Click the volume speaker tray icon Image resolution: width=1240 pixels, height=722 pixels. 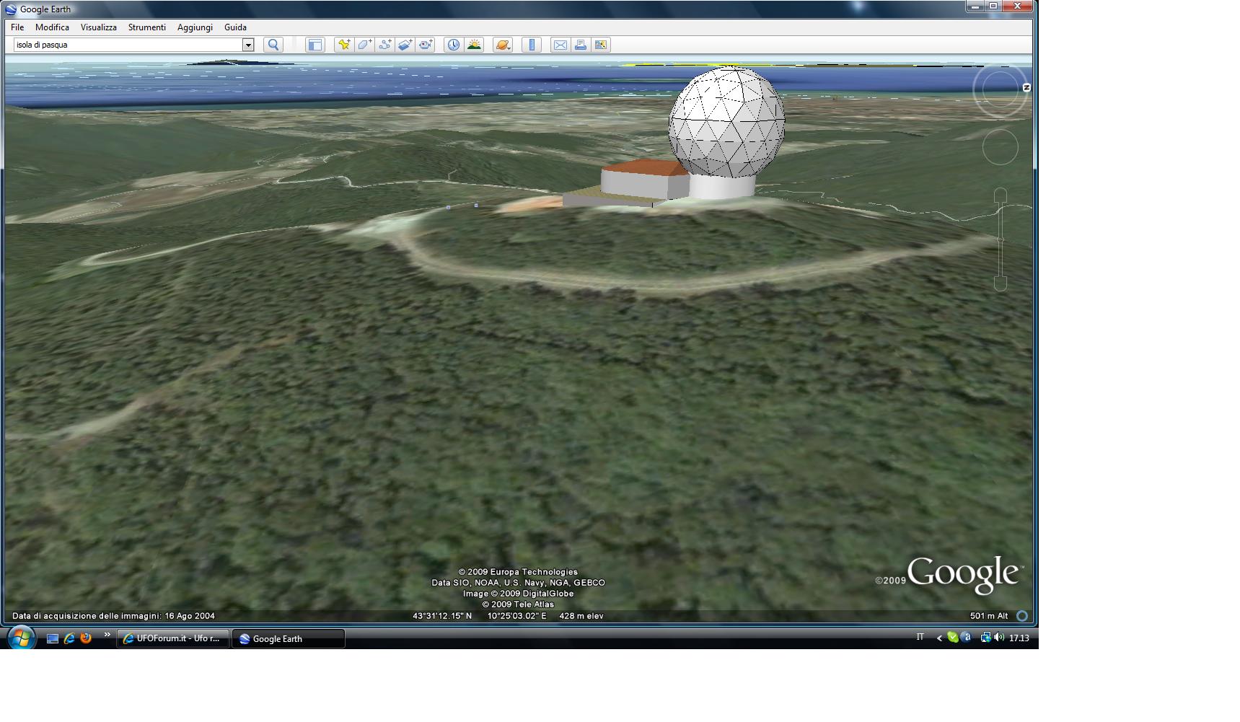(x=999, y=638)
